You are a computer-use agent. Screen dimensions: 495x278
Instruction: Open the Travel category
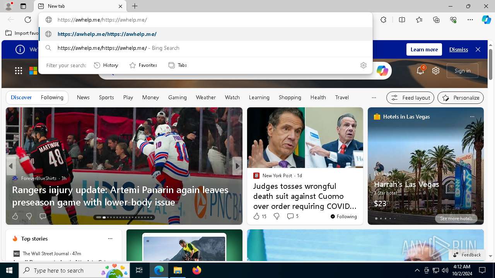tap(342, 97)
